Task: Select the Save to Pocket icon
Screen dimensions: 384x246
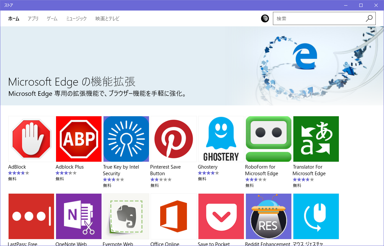Action: pos(221,216)
